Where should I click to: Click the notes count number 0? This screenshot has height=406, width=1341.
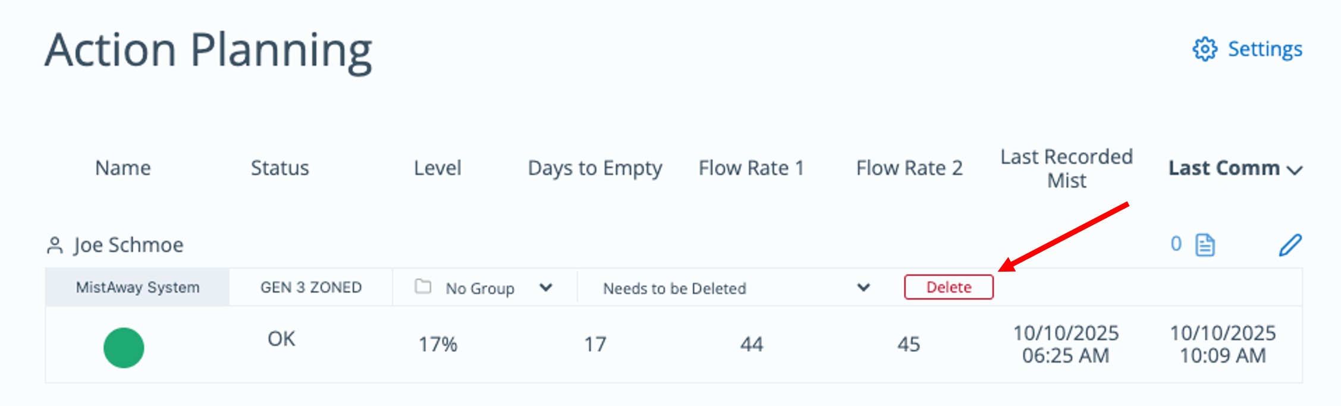point(1176,244)
